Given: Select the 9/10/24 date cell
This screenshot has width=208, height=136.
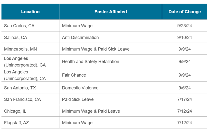Looking at the screenshot, I should click(185, 37).
